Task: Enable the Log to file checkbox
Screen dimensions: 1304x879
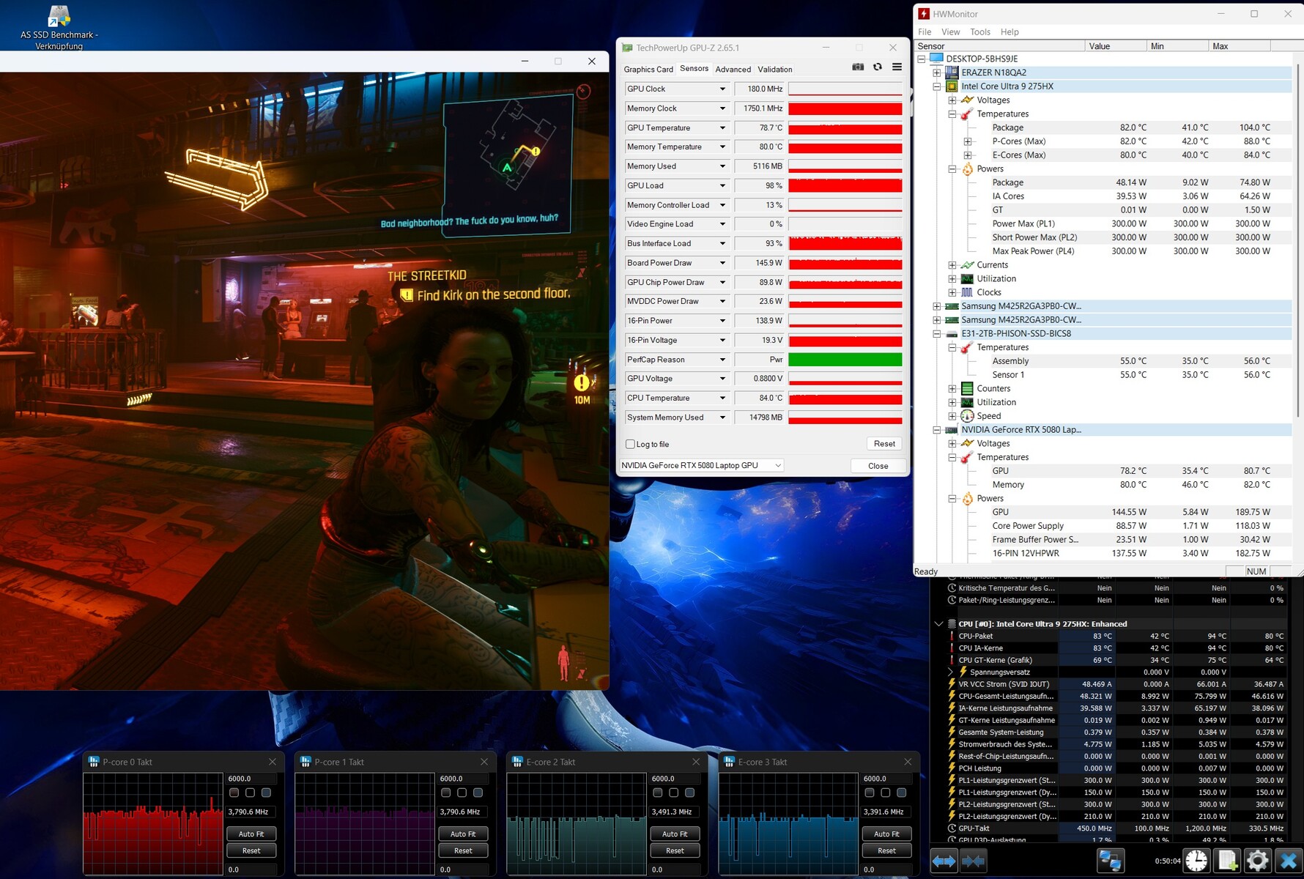Action: (630, 444)
